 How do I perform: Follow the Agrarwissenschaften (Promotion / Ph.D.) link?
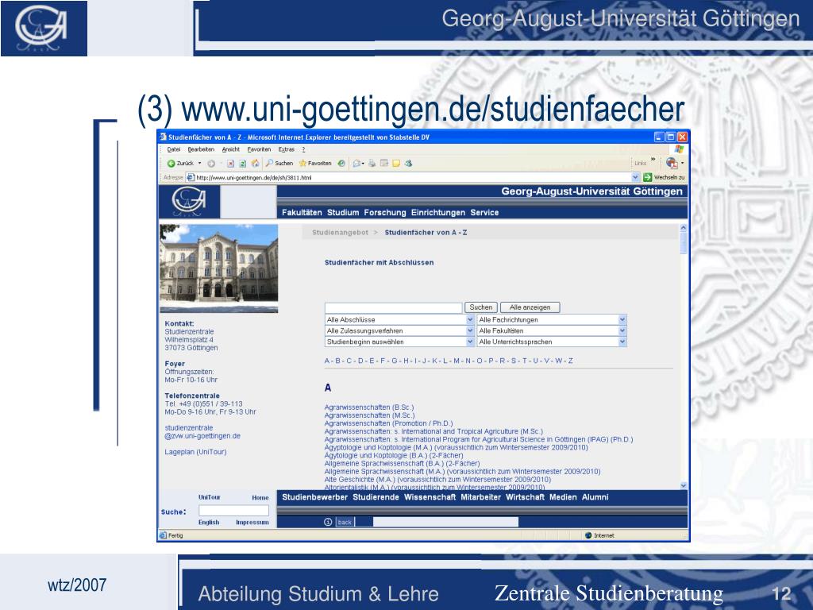388,423
